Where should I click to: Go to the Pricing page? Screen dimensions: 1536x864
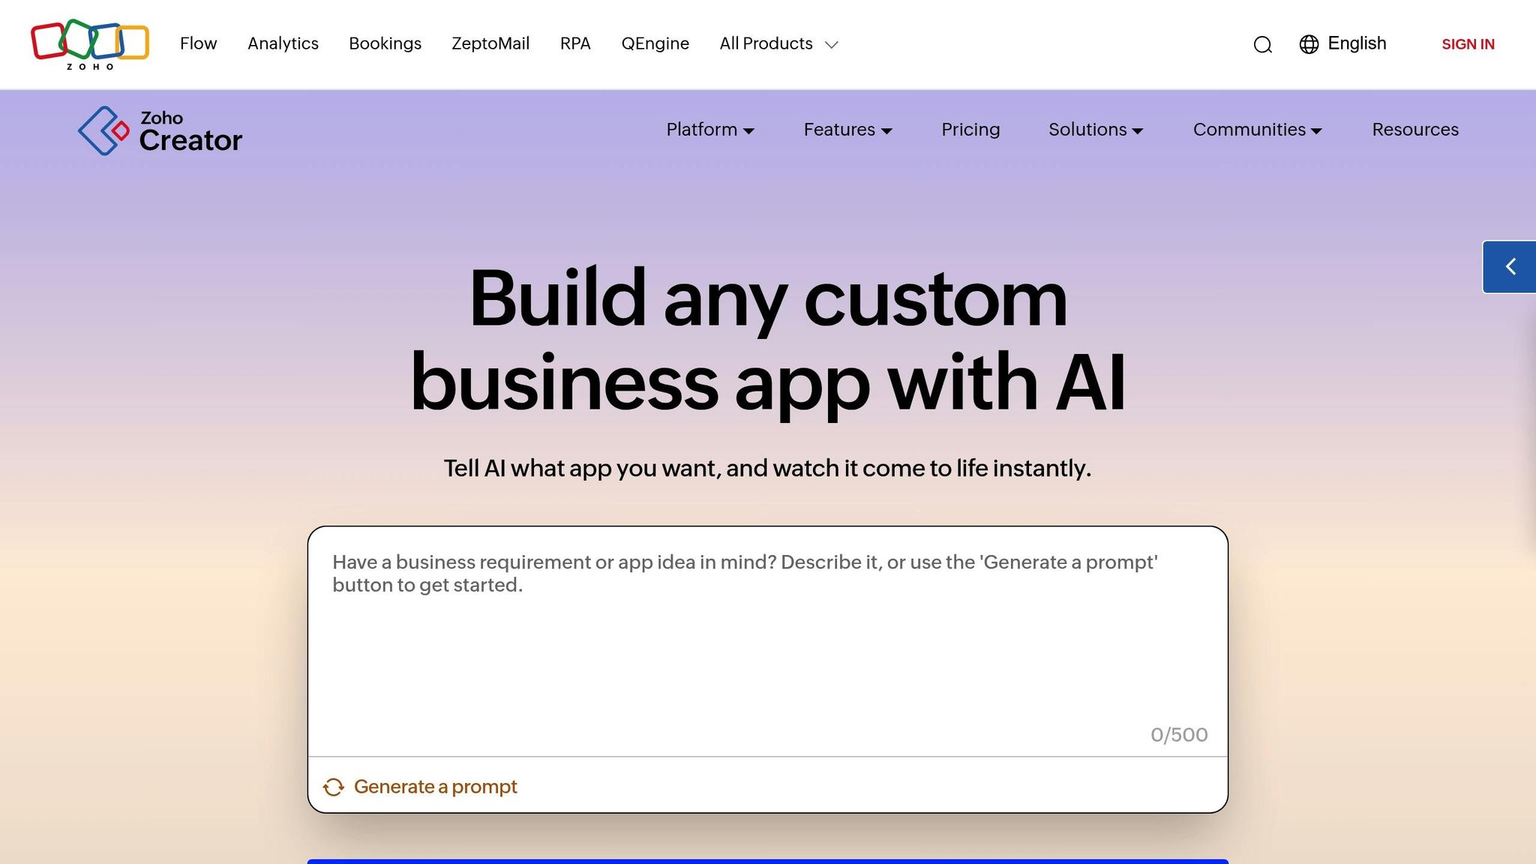tap(970, 130)
